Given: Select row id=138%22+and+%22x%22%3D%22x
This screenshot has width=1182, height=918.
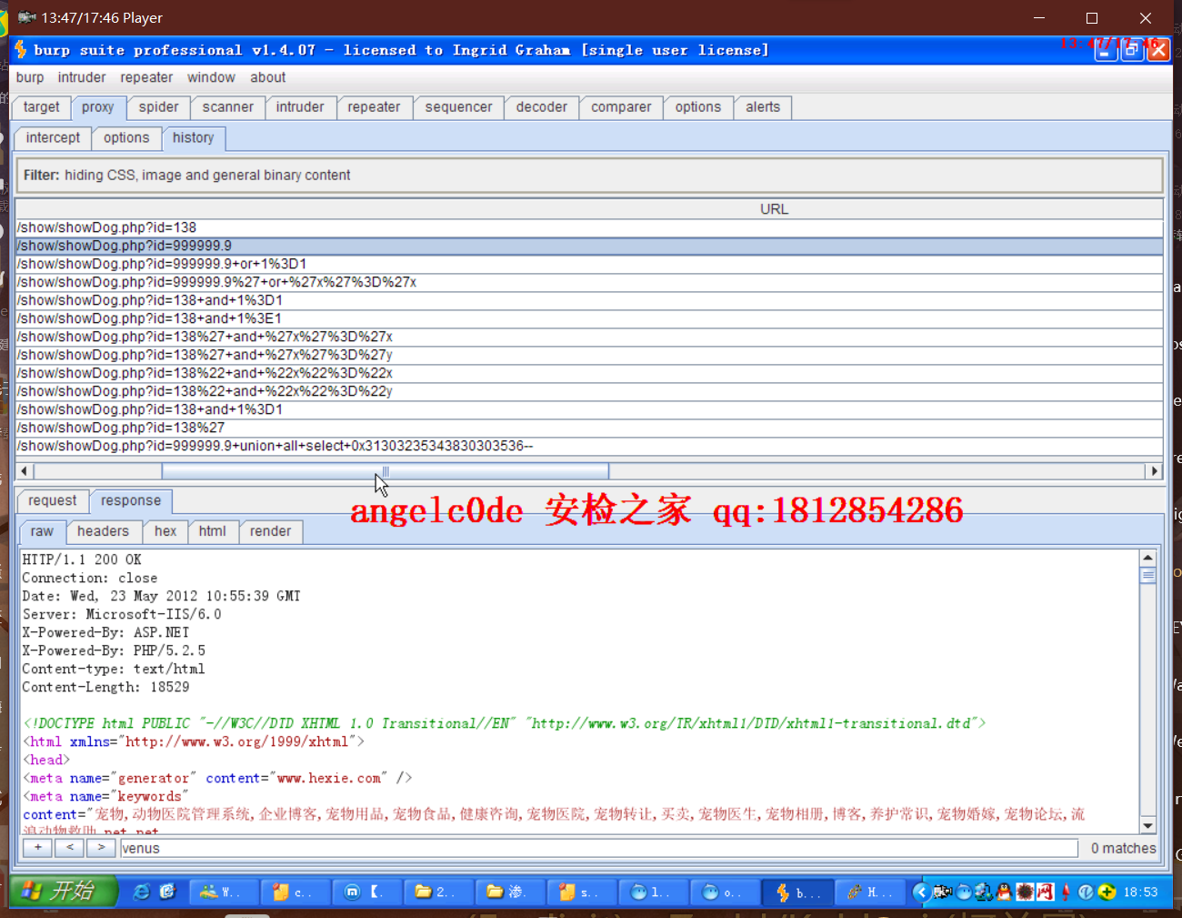Looking at the screenshot, I should 589,373.
